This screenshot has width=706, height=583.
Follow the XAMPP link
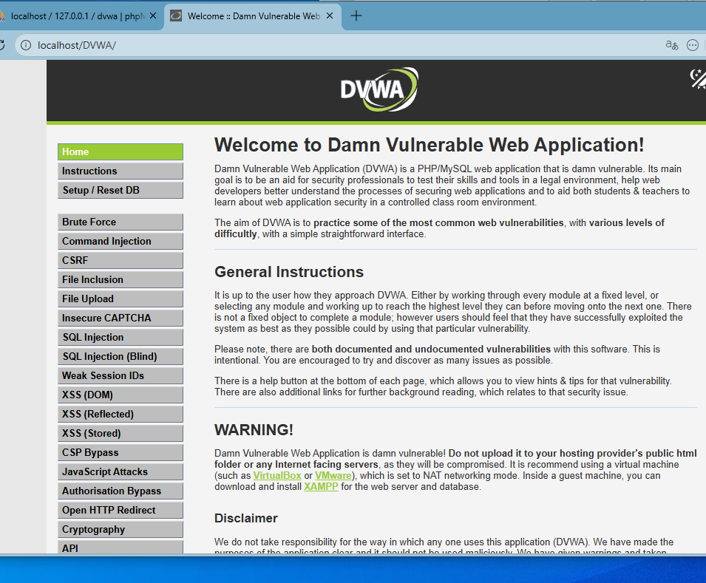pyautogui.click(x=321, y=487)
